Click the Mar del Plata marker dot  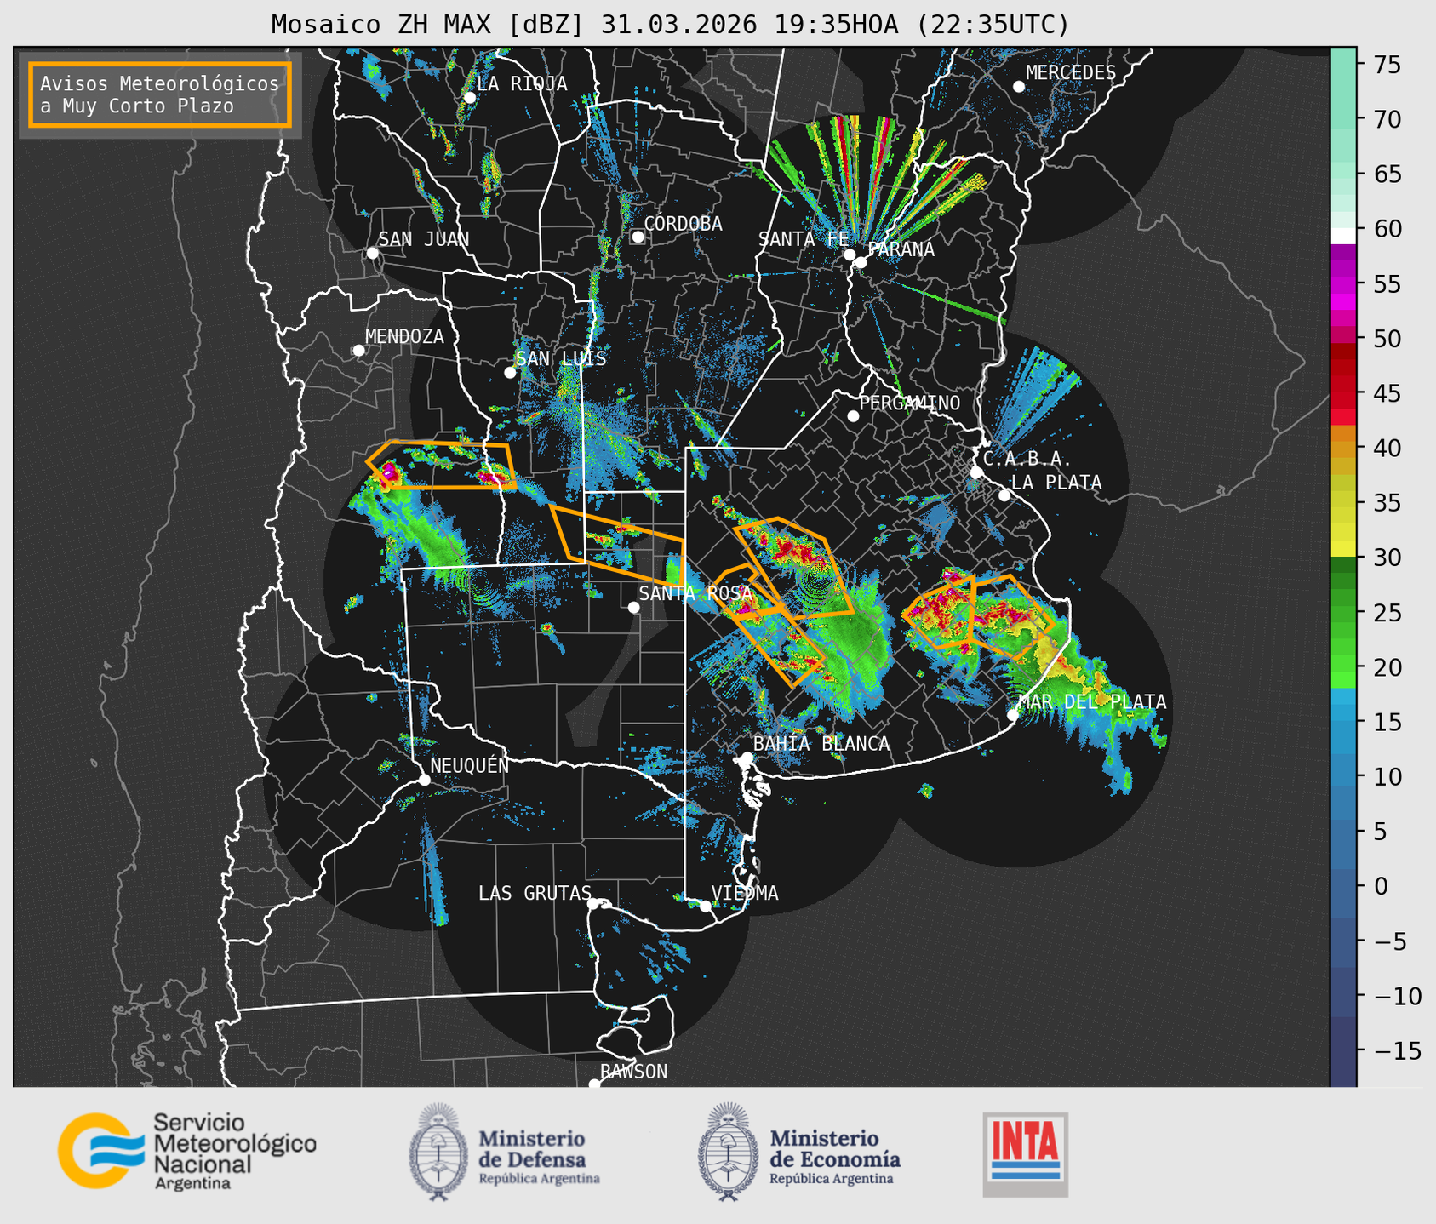point(1013,714)
